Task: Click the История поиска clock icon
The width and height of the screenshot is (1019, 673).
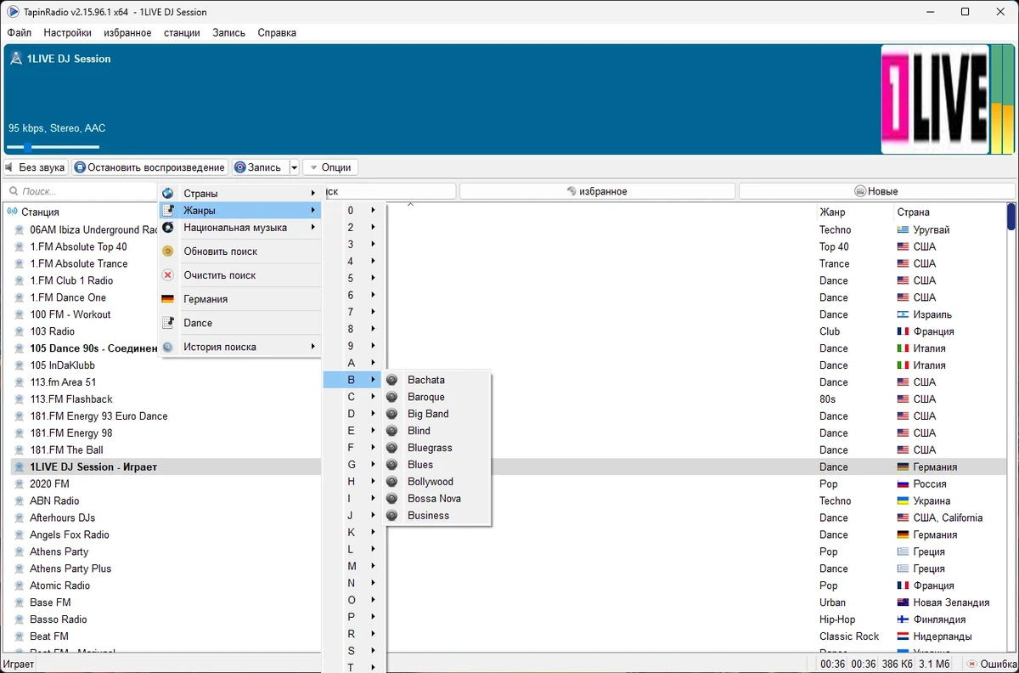Action: pyautogui.click(x=167, y=347)
